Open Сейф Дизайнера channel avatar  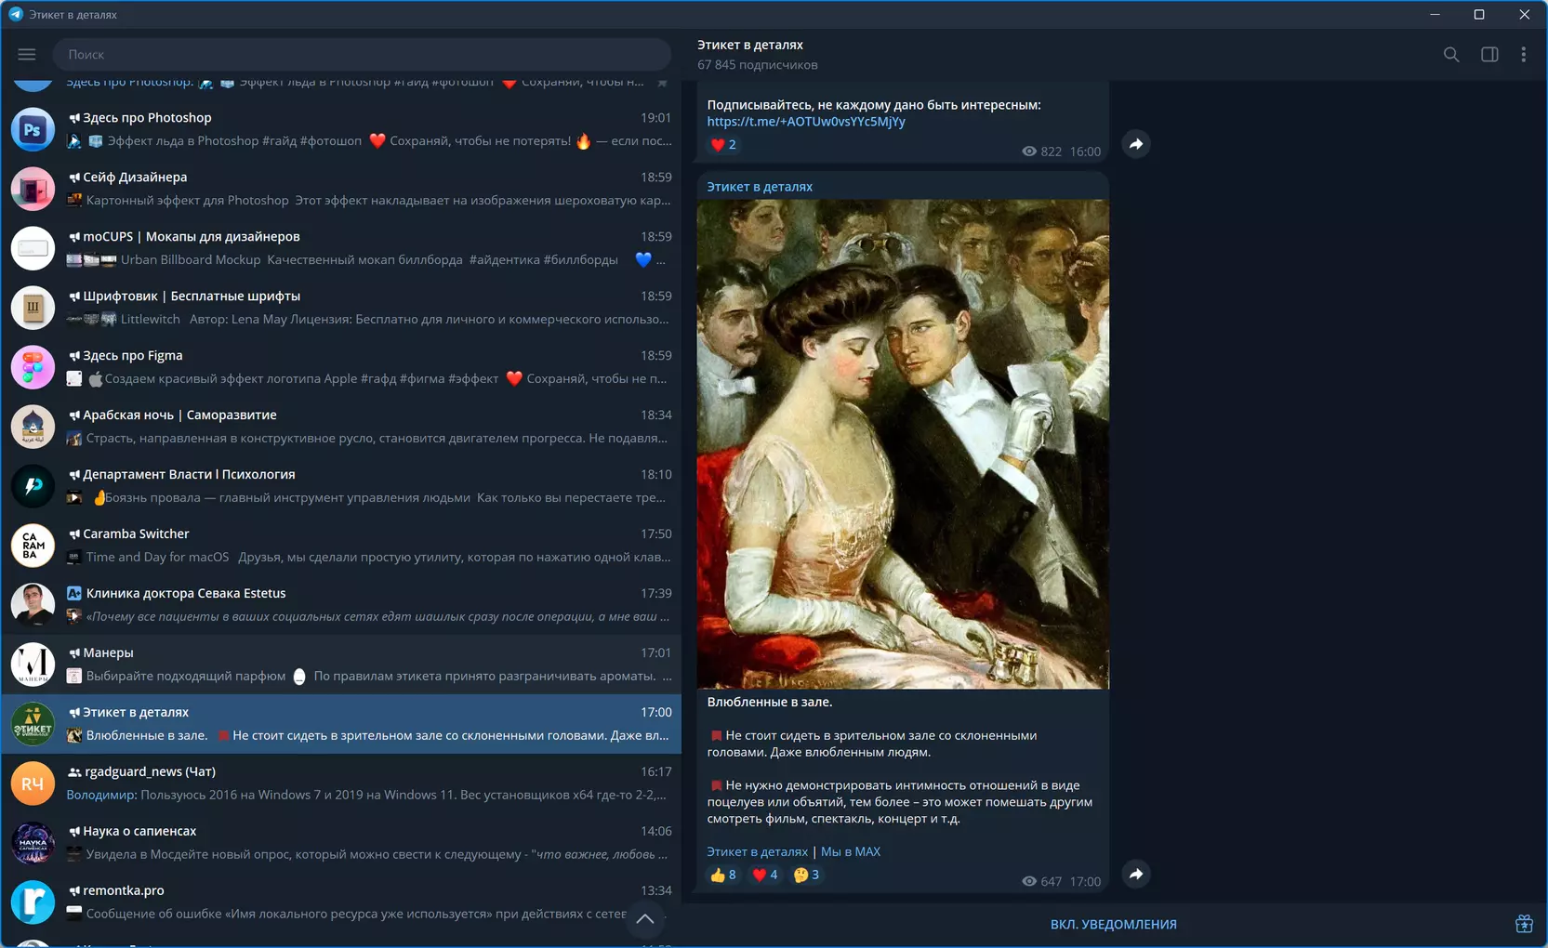pos(33,189)
